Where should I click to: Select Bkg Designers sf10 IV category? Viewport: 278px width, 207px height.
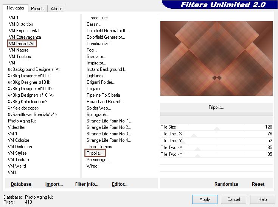pos(31,95)
